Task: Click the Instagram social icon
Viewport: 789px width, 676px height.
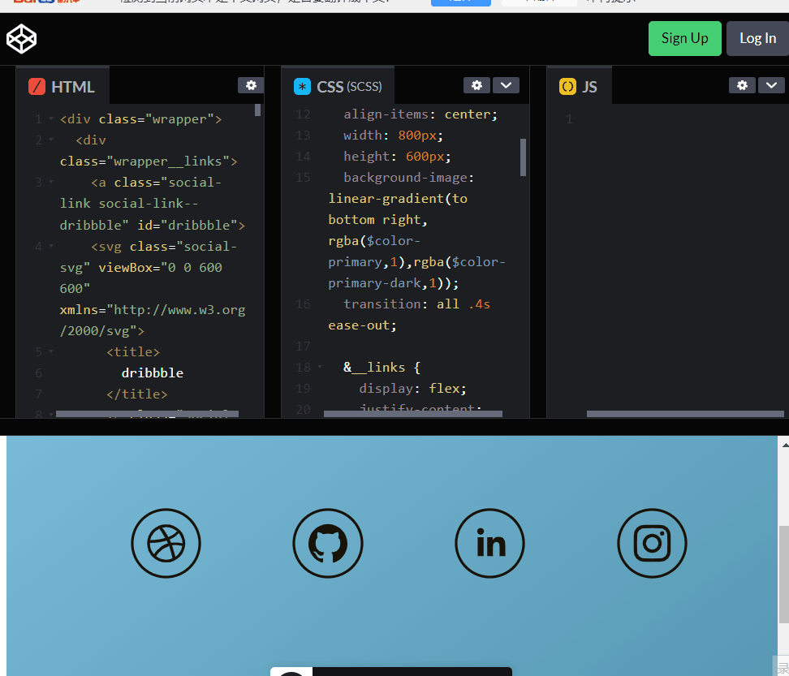Action: tap(652, 543)
